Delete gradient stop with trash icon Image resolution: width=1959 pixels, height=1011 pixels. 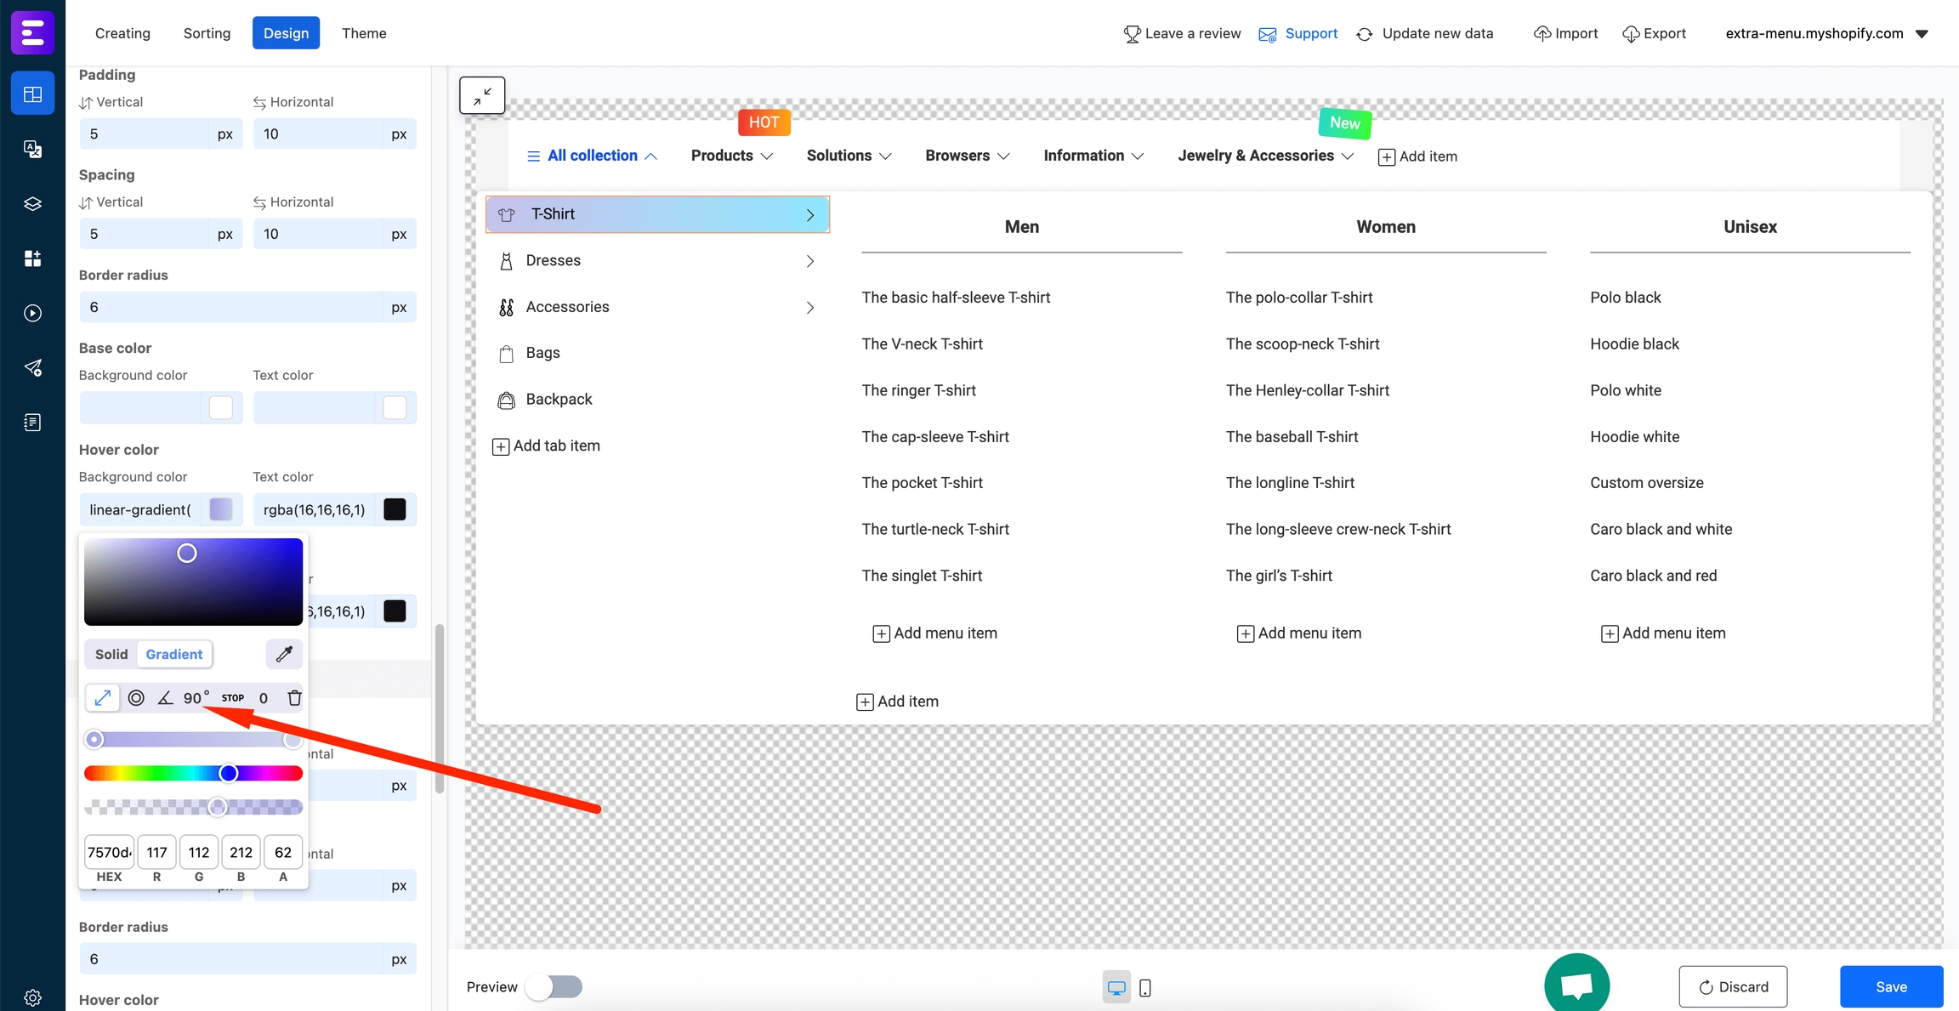point(294,698)
